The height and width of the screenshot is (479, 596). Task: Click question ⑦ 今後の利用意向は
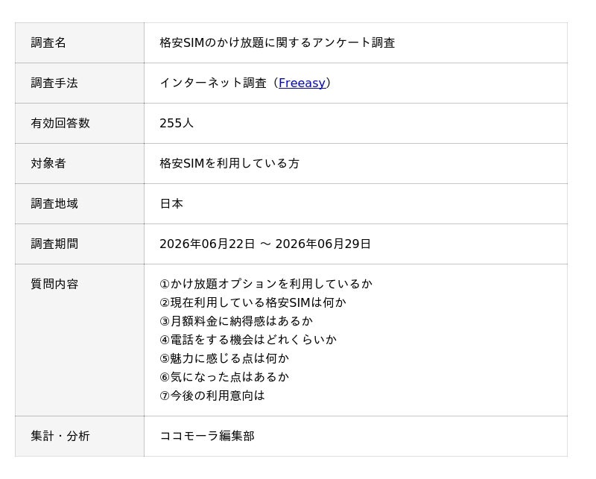[212, 396]
